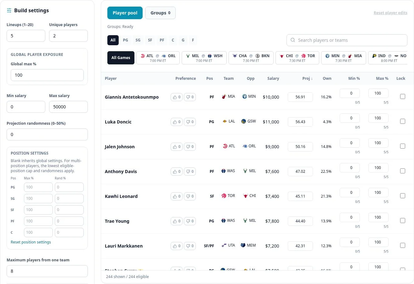The height and width of the screenshot is (284, 414).
Task: Click the Global max % field
Action: tap(47, 75)
